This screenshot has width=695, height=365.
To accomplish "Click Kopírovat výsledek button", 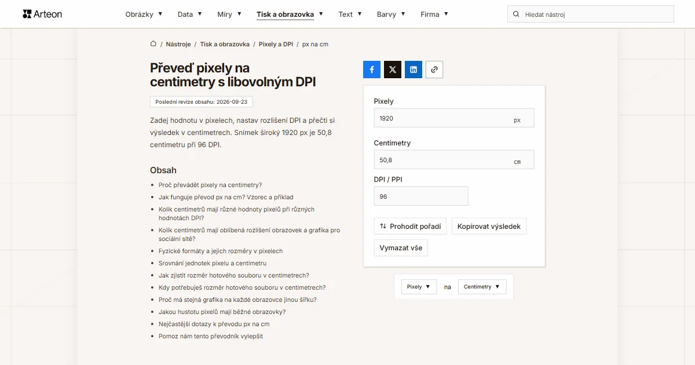I will [x=489, y=227].
